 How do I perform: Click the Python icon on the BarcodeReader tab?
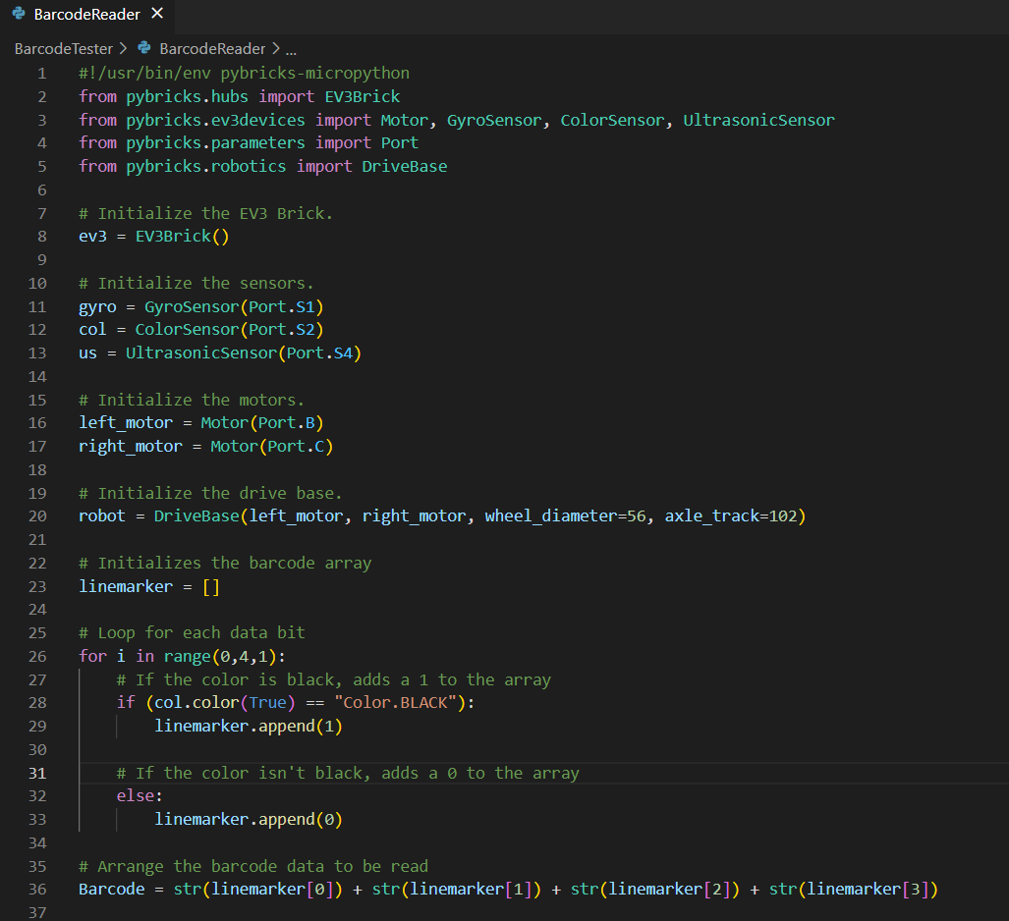[19, 14]
